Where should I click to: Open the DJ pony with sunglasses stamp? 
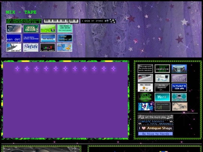(145, 107)
